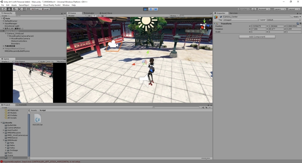
Task: Open the Account dropdown
Action: tap(264, 9)
